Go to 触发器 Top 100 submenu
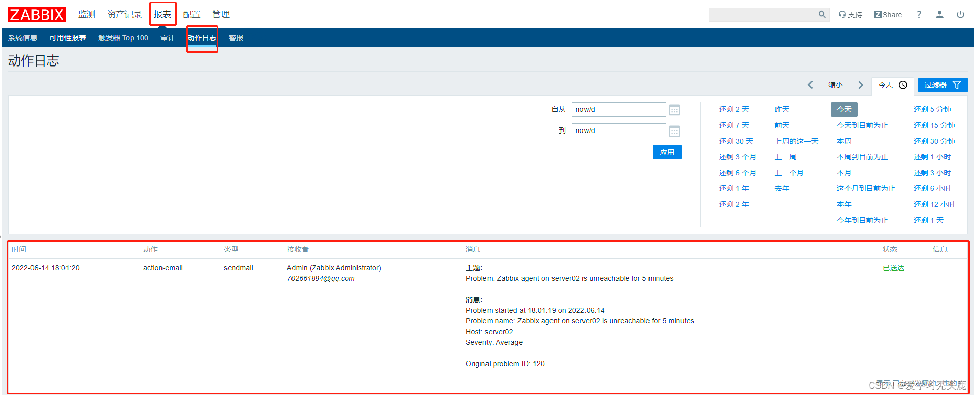This screenshot has height=395, width=974. click(x=123, y=38)
